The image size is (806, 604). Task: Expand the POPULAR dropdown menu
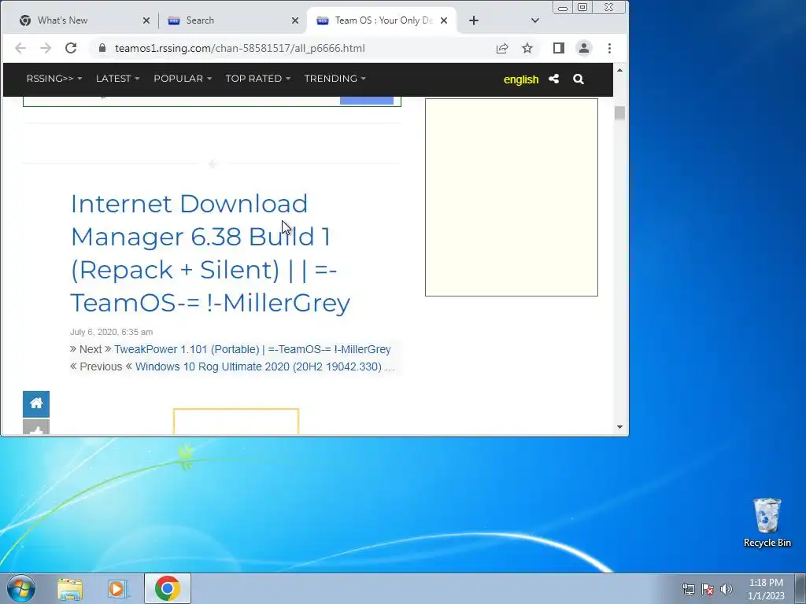(x=183, y=79)
